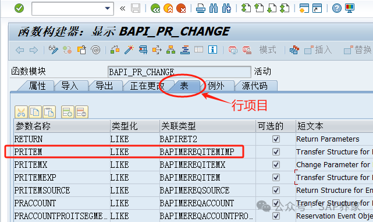The width and height of the screenshot is (373, 222).
Task: Click the Create New Session icon
Action: 304,8
